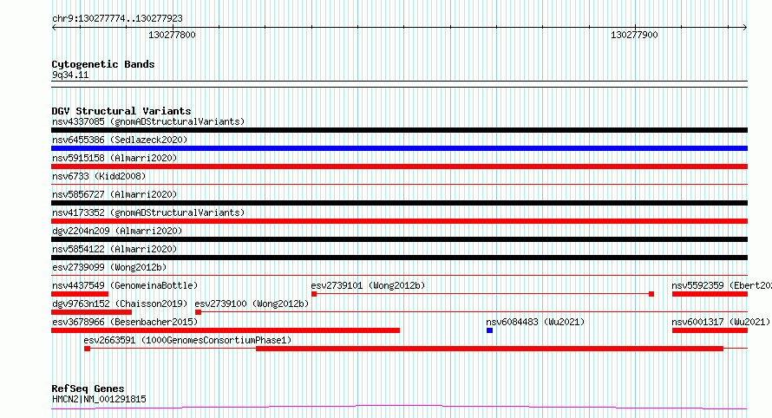Click variant label nsv6455386 (Sedlazeck2020)

[x=120, y=140]
